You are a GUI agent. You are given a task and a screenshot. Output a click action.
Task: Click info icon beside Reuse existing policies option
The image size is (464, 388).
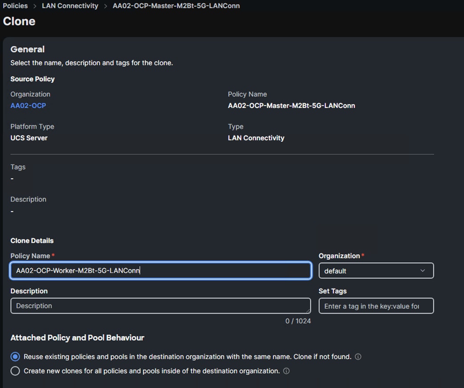358,357
